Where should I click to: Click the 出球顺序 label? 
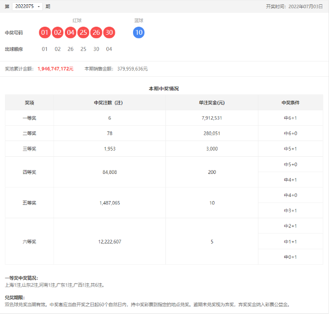(14, 49)
